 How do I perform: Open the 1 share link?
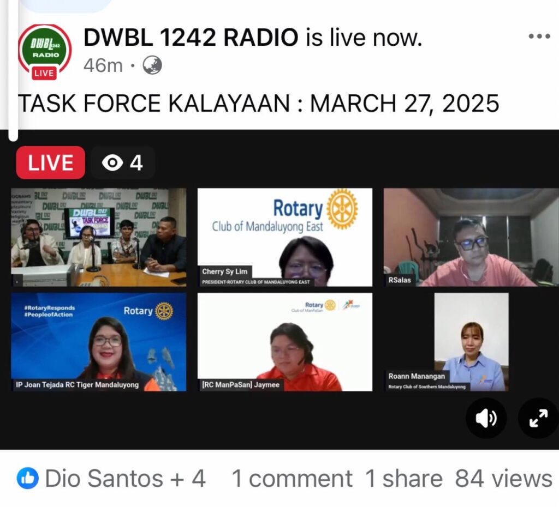[403, 478]
